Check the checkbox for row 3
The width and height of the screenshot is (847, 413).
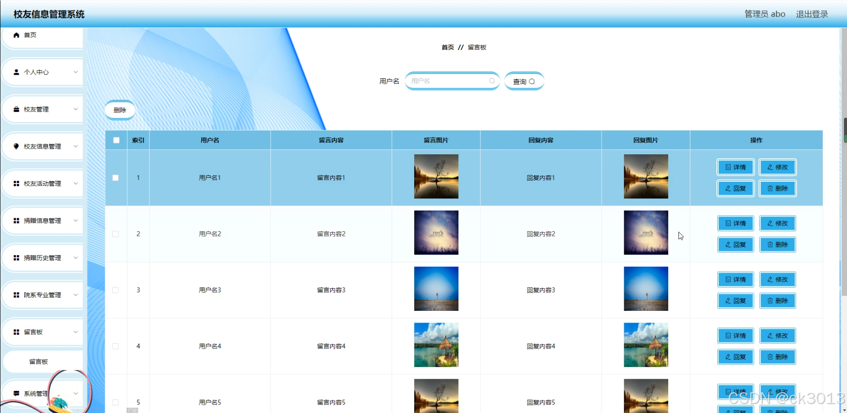pos(116,290)
